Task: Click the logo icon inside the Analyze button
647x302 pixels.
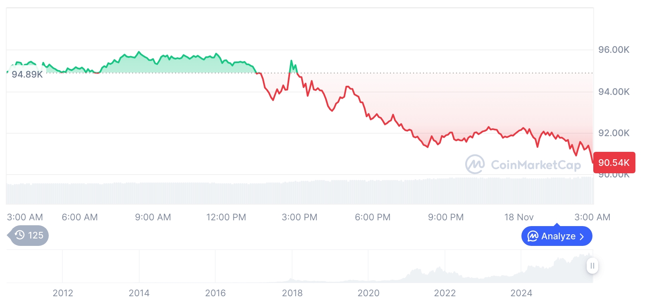Action: click(x=533, y=236)
